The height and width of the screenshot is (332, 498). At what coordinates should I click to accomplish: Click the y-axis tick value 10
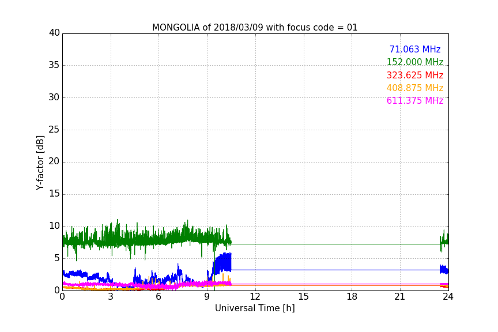pyautogui.click(x=54, y=226)
